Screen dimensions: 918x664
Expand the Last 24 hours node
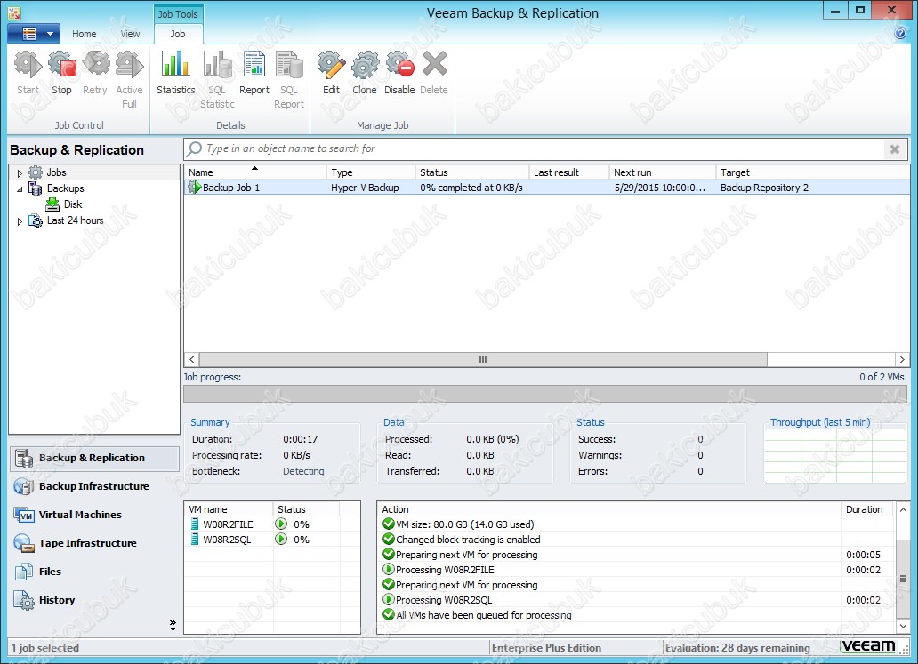click(x=20, y=221)
